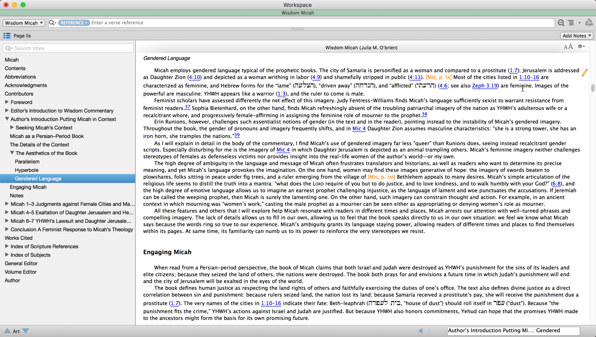Expand Micah 4–5 Exaltation of Daughter Jerusalem
The width and height of the screenshot is (596, 337).
(x=7, y=213)
